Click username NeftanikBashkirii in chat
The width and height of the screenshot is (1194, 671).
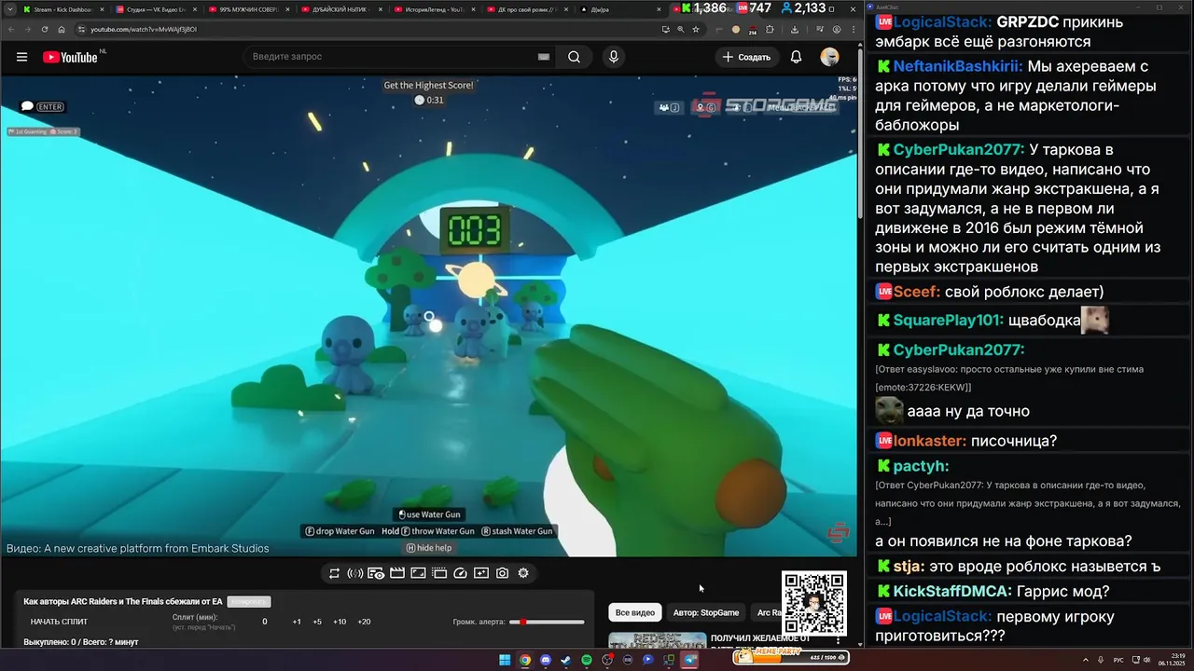[x=958, y=67]
